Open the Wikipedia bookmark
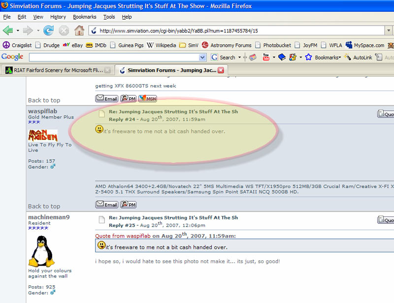Image resolution: width=394 pixels, height=303 pixels. [162, 45]
